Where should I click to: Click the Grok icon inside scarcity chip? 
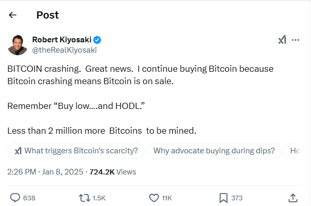point(18,151)
